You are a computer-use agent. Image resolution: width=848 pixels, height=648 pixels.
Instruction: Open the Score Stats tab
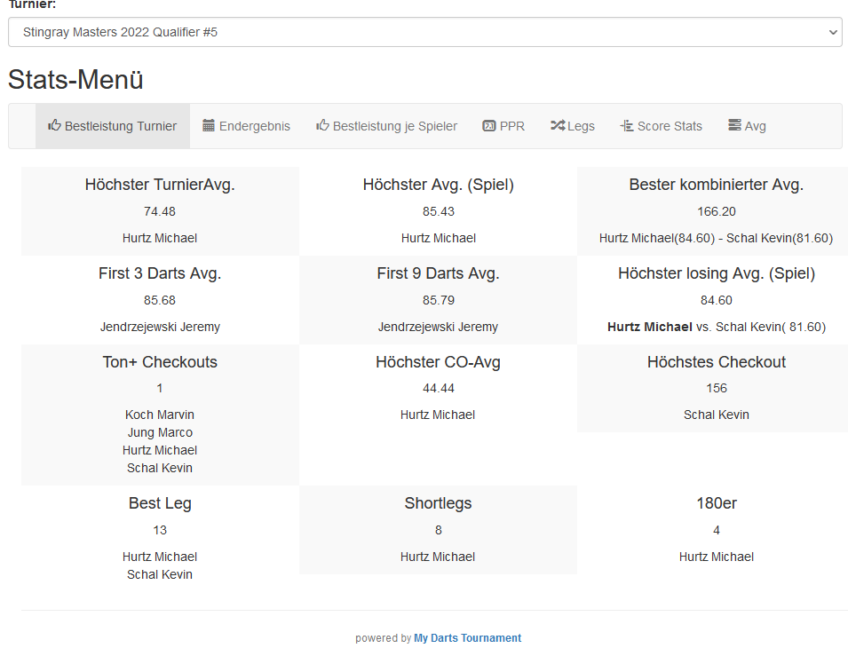(670, 126)
